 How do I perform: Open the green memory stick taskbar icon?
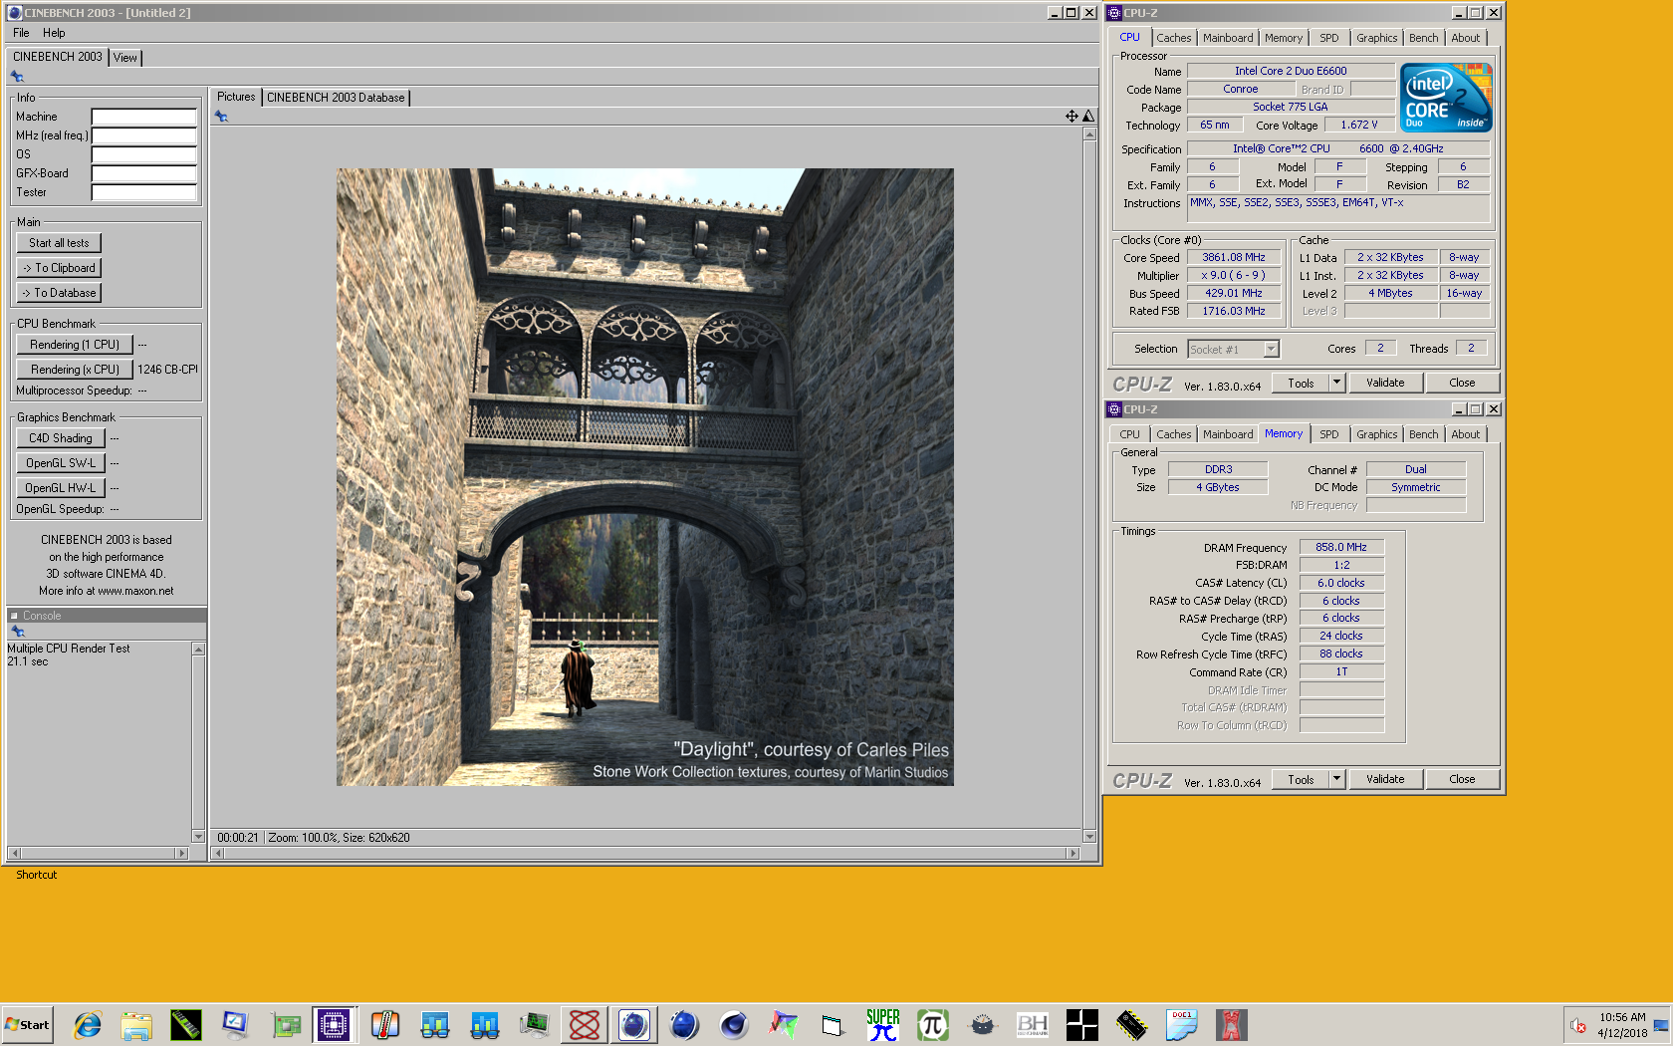click(x=186, y=1024)
